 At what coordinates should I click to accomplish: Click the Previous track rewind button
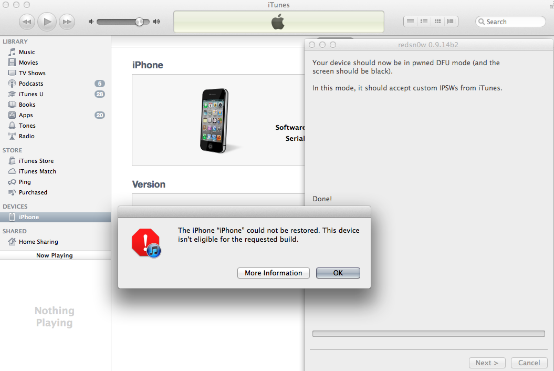(x=27, y=22)
